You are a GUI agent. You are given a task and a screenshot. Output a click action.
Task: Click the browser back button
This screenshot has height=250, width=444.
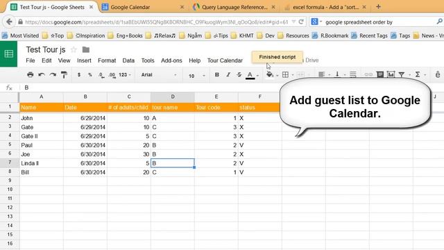(x=9, y=22)
